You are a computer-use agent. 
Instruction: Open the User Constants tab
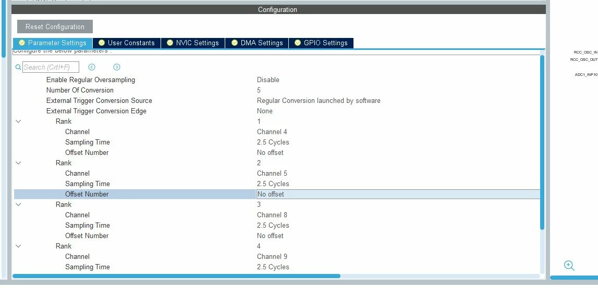click(127, 43)
